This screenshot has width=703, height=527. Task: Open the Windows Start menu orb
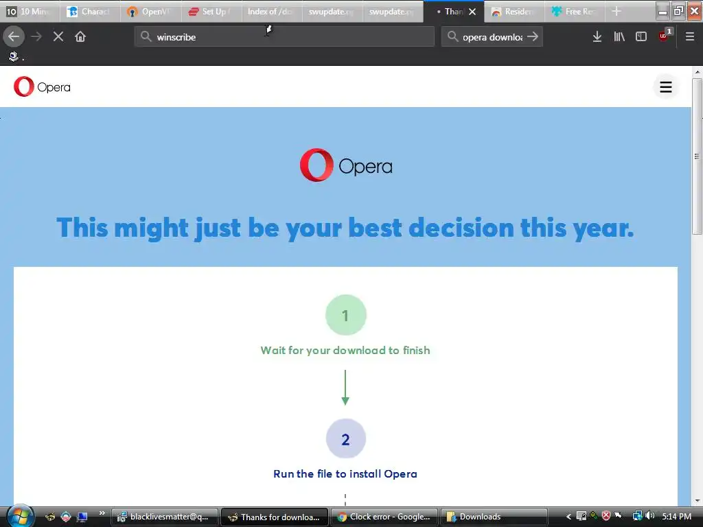coord(20,516)
